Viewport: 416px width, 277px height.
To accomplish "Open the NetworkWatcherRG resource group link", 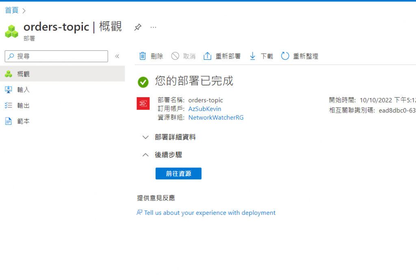I will [216, 118].
